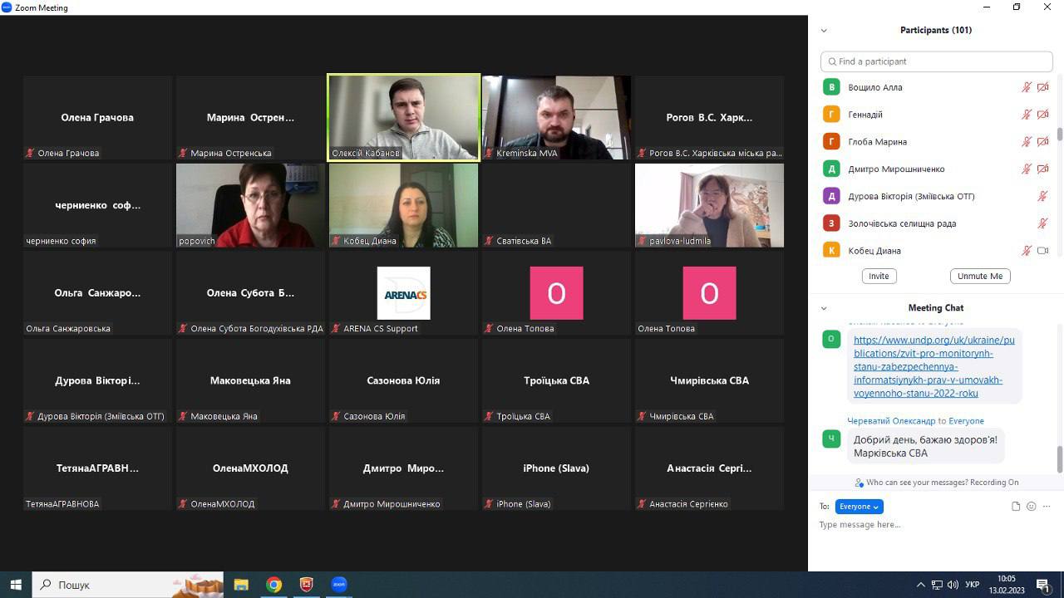Click the network icon in system tray

[937, 585]
